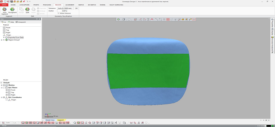
Task: Collapse the Meshes node
Action: [x=2, y=85]
